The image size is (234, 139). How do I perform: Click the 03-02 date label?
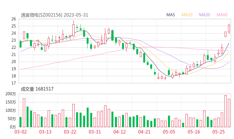click(x=21, y=132)
